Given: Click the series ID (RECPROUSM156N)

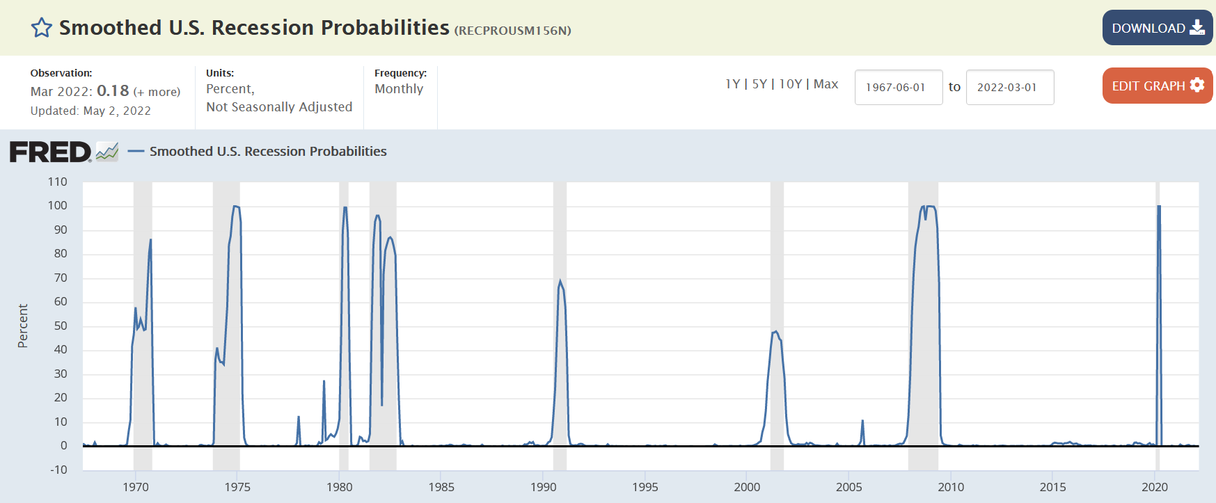Looking at the screenshot, I should point(513,31).
